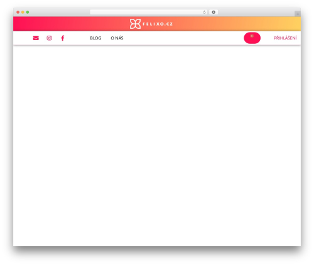Open a new browser tab with plus button
Image resolution: width=314 pixels, height=265 pixels.
(298, 14)
